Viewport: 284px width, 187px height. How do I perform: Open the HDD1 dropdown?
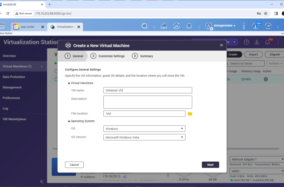[x=257, y=171]
